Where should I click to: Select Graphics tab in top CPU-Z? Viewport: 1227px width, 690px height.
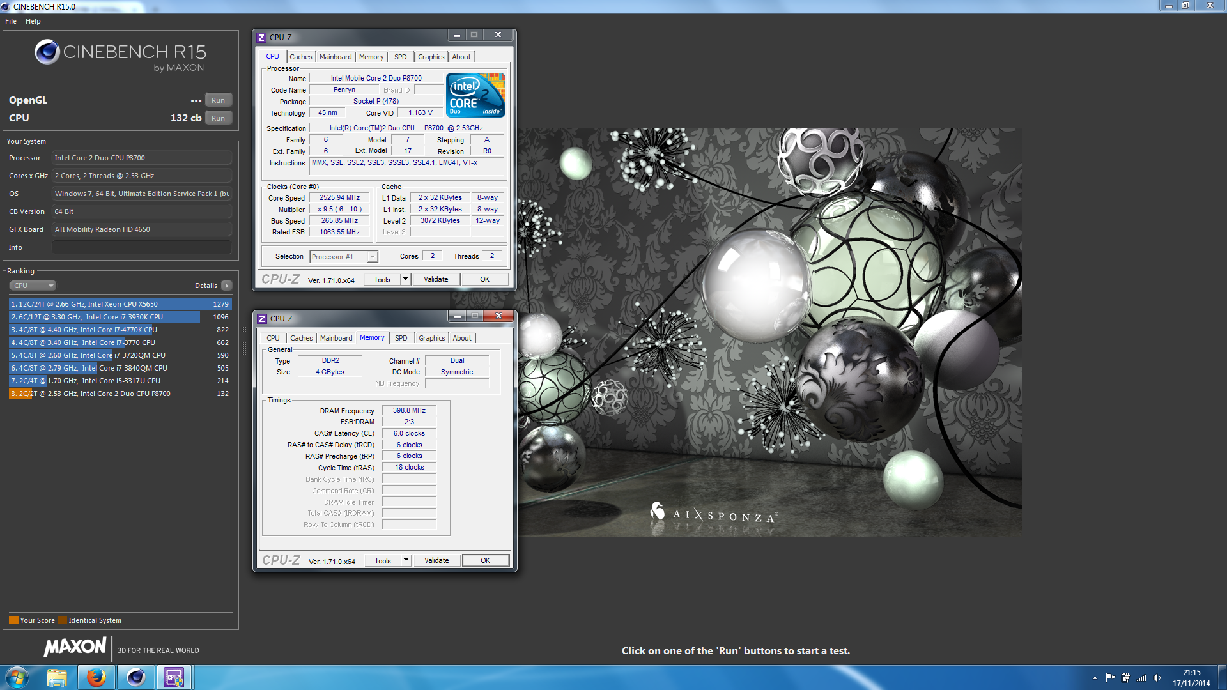click(x=431, y=57)
